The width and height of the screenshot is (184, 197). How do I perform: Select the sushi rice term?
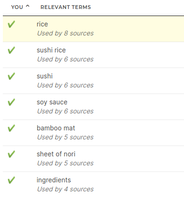click(51, 50)
